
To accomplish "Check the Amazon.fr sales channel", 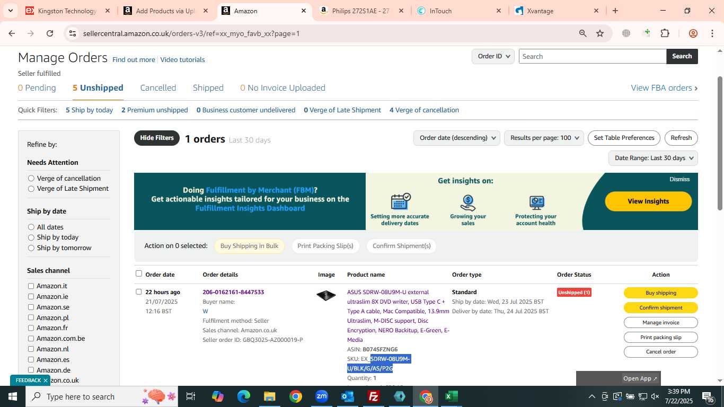I will (x=31, y=328).
